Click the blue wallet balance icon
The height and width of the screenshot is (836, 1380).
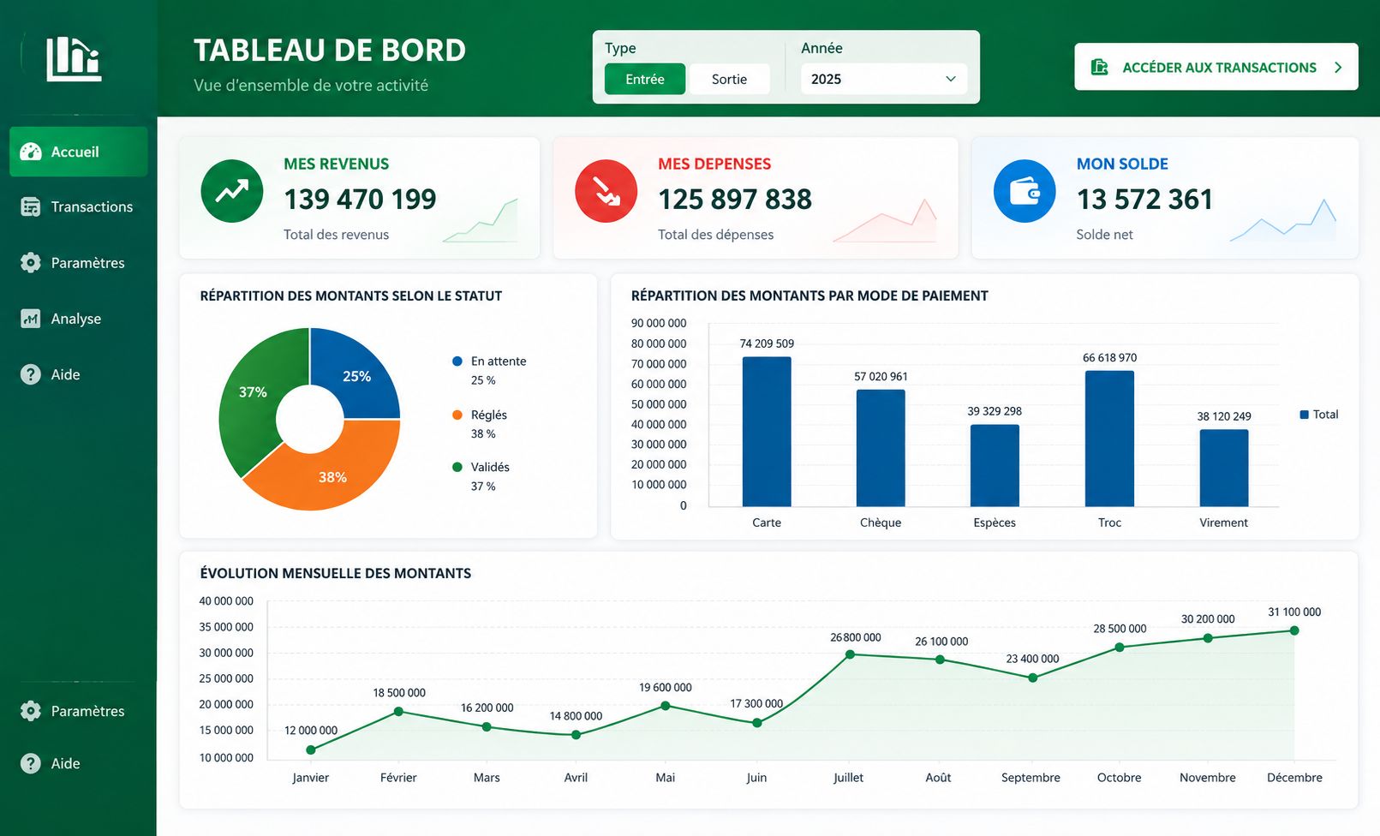[1025, 191]
